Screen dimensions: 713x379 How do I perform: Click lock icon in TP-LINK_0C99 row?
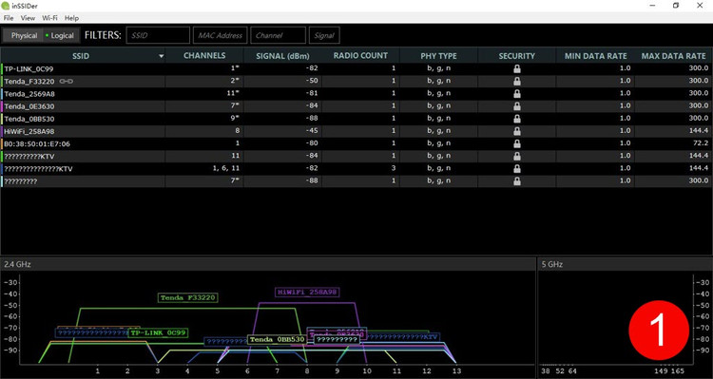517,68
